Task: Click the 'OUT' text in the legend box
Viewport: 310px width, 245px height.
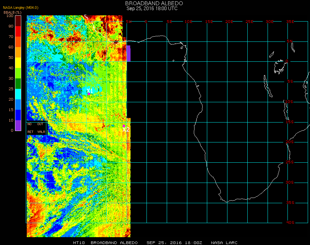Action: (40, 124)
